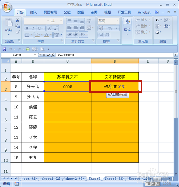
Task: Click the vertical scrollbar thumb
Action: (x=176, y=92)
